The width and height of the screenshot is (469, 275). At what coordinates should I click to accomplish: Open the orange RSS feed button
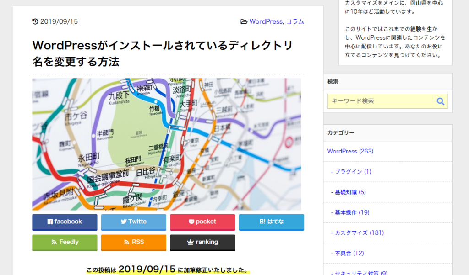click(133, 242)
